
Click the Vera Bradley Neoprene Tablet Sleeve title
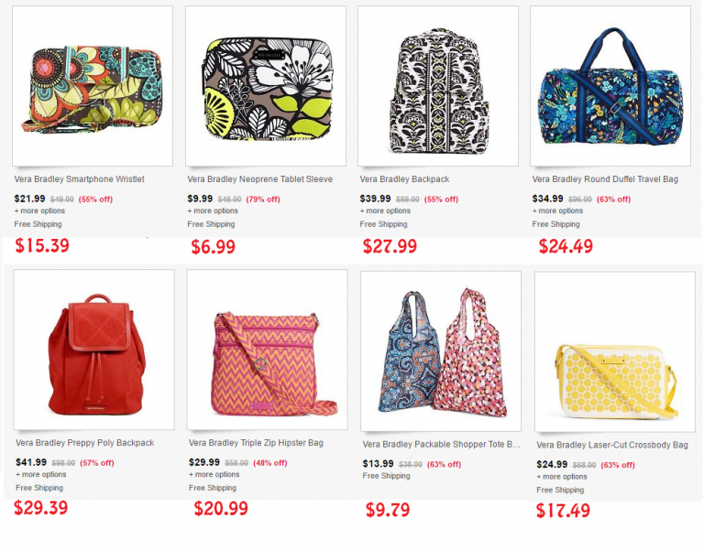[x=260, y=179]
